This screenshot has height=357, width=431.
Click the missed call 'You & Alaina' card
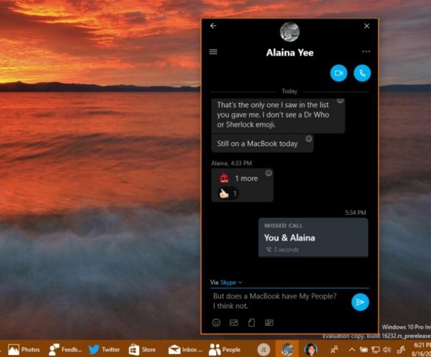pos(313,237)
